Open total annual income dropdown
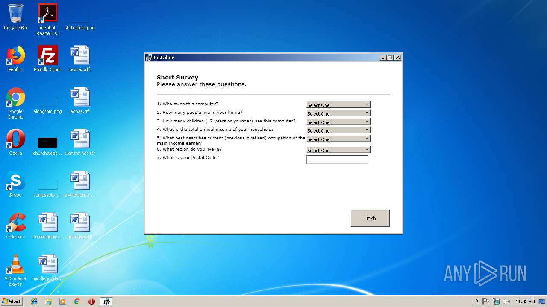Image resolution: width=547 pixels, height=307 pixels. coord(338,130)
